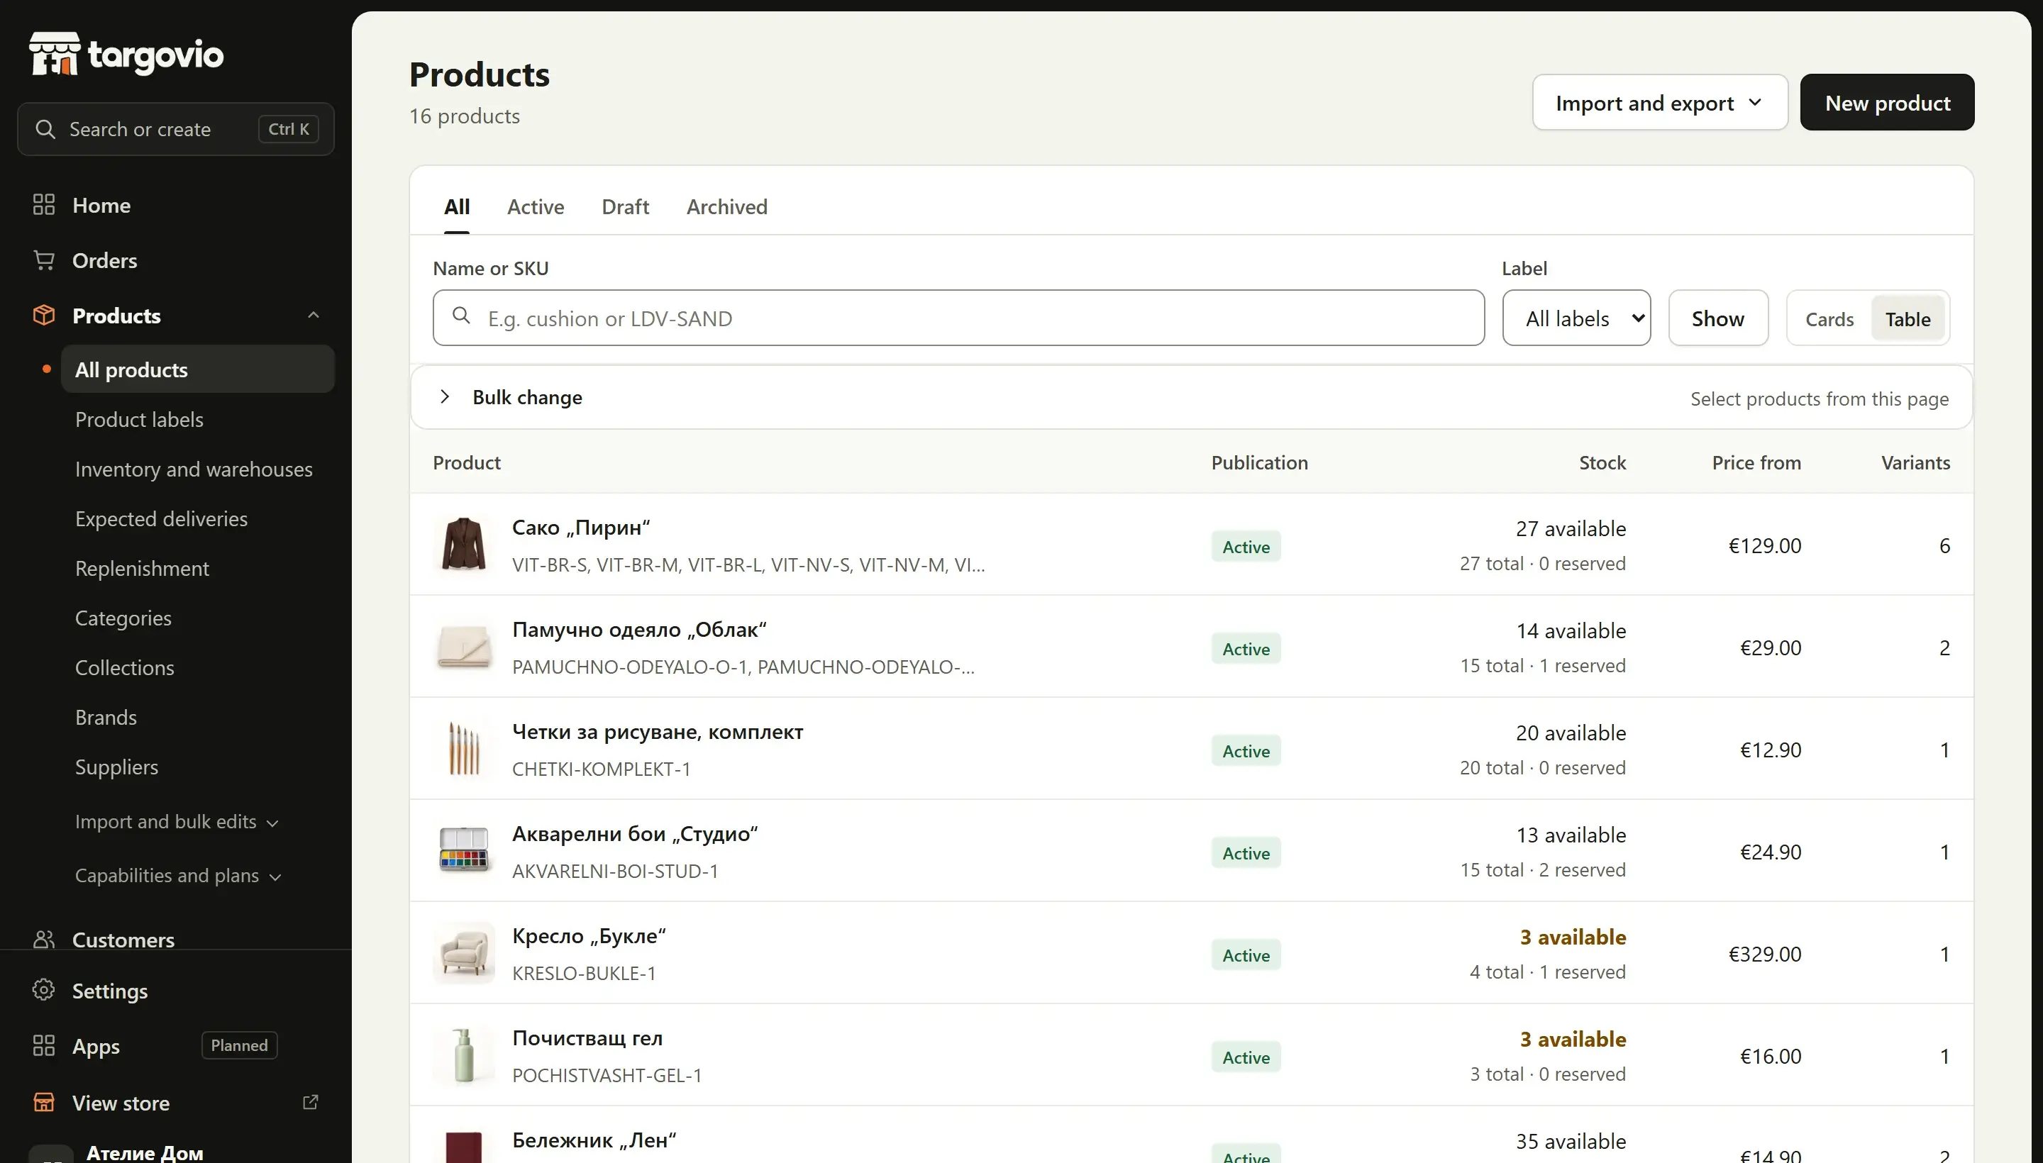2043x1163 pixels.
Task: Go to Orders in sidebar
Action: pos(105,260)
